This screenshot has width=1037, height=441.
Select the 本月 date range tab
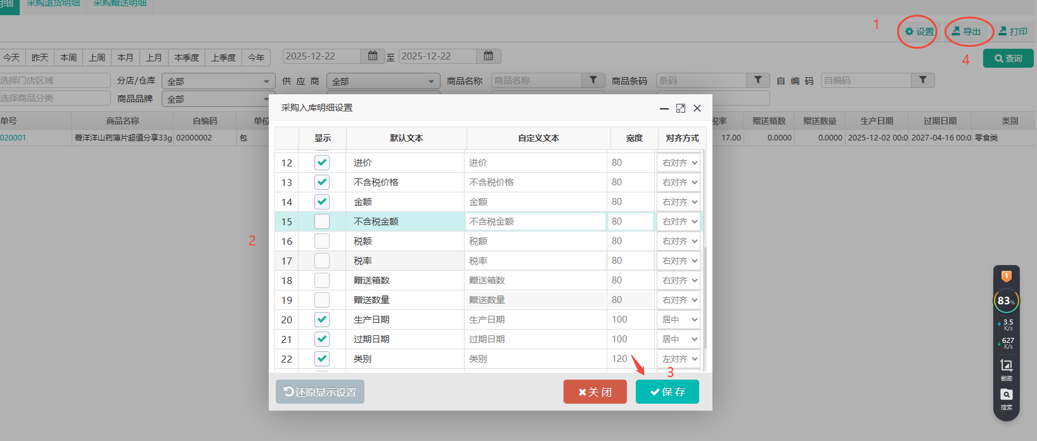click(126, 58)
